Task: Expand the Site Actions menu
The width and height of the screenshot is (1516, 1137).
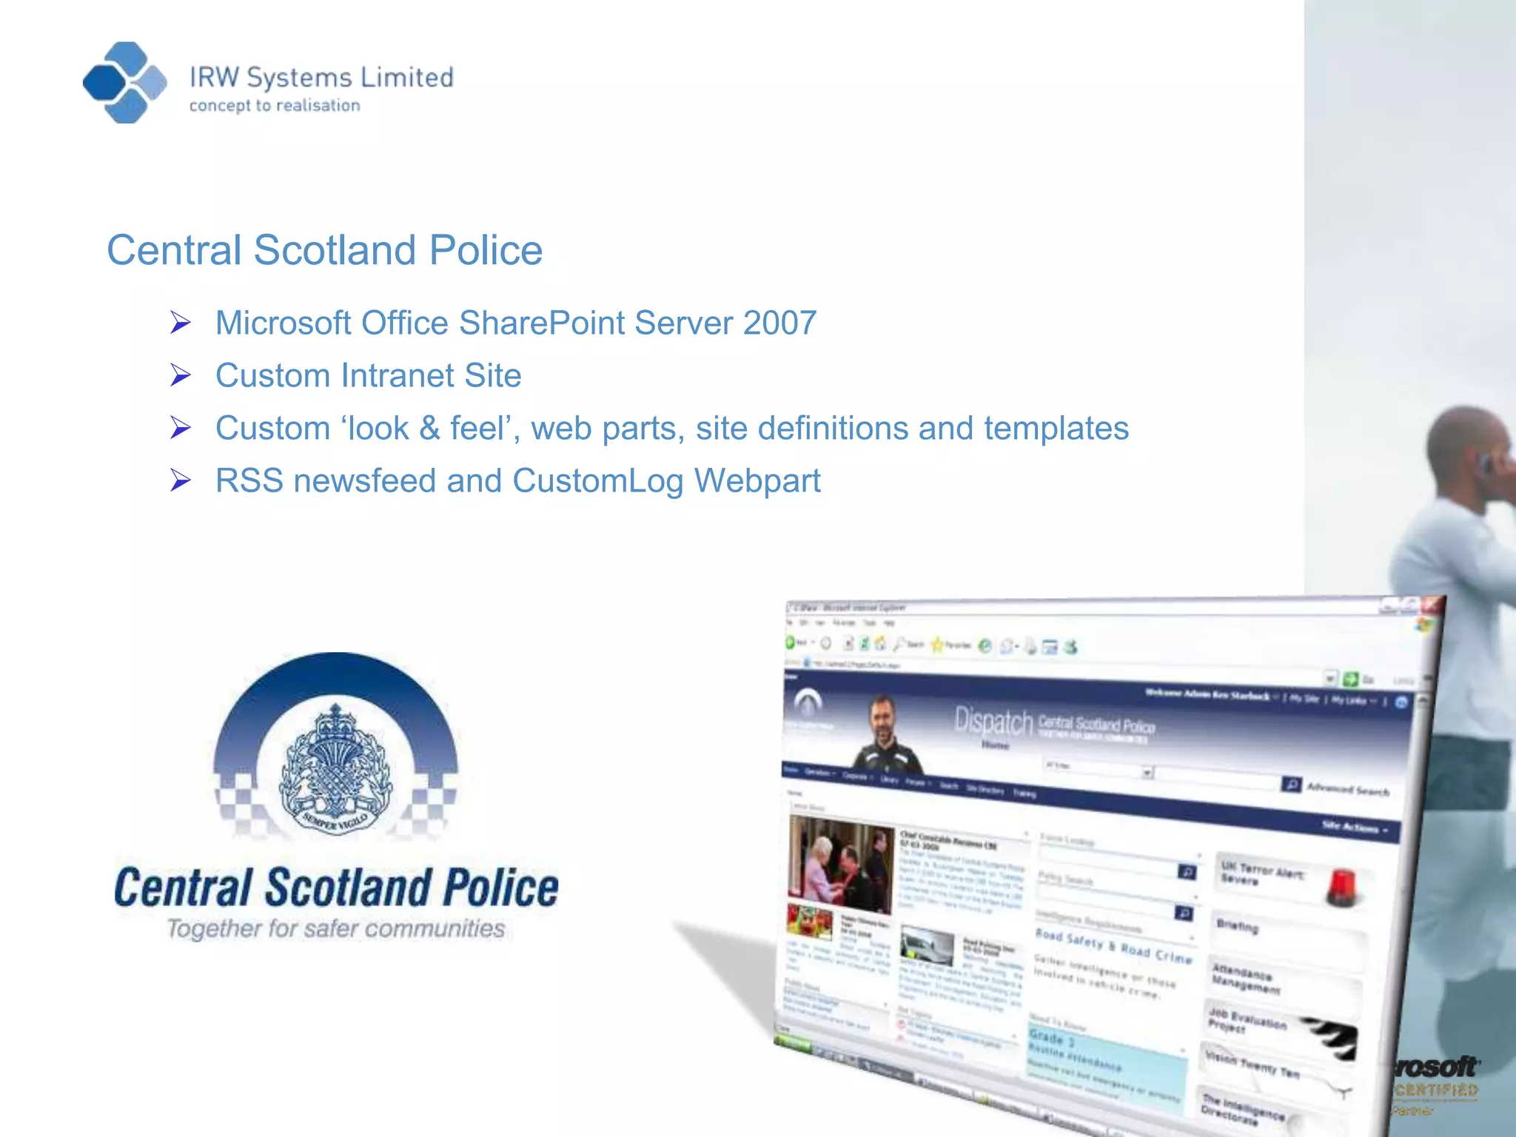Action: 1353,828
